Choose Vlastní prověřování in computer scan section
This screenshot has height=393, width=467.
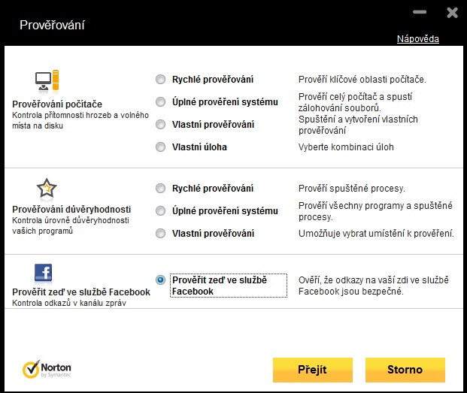160,124
